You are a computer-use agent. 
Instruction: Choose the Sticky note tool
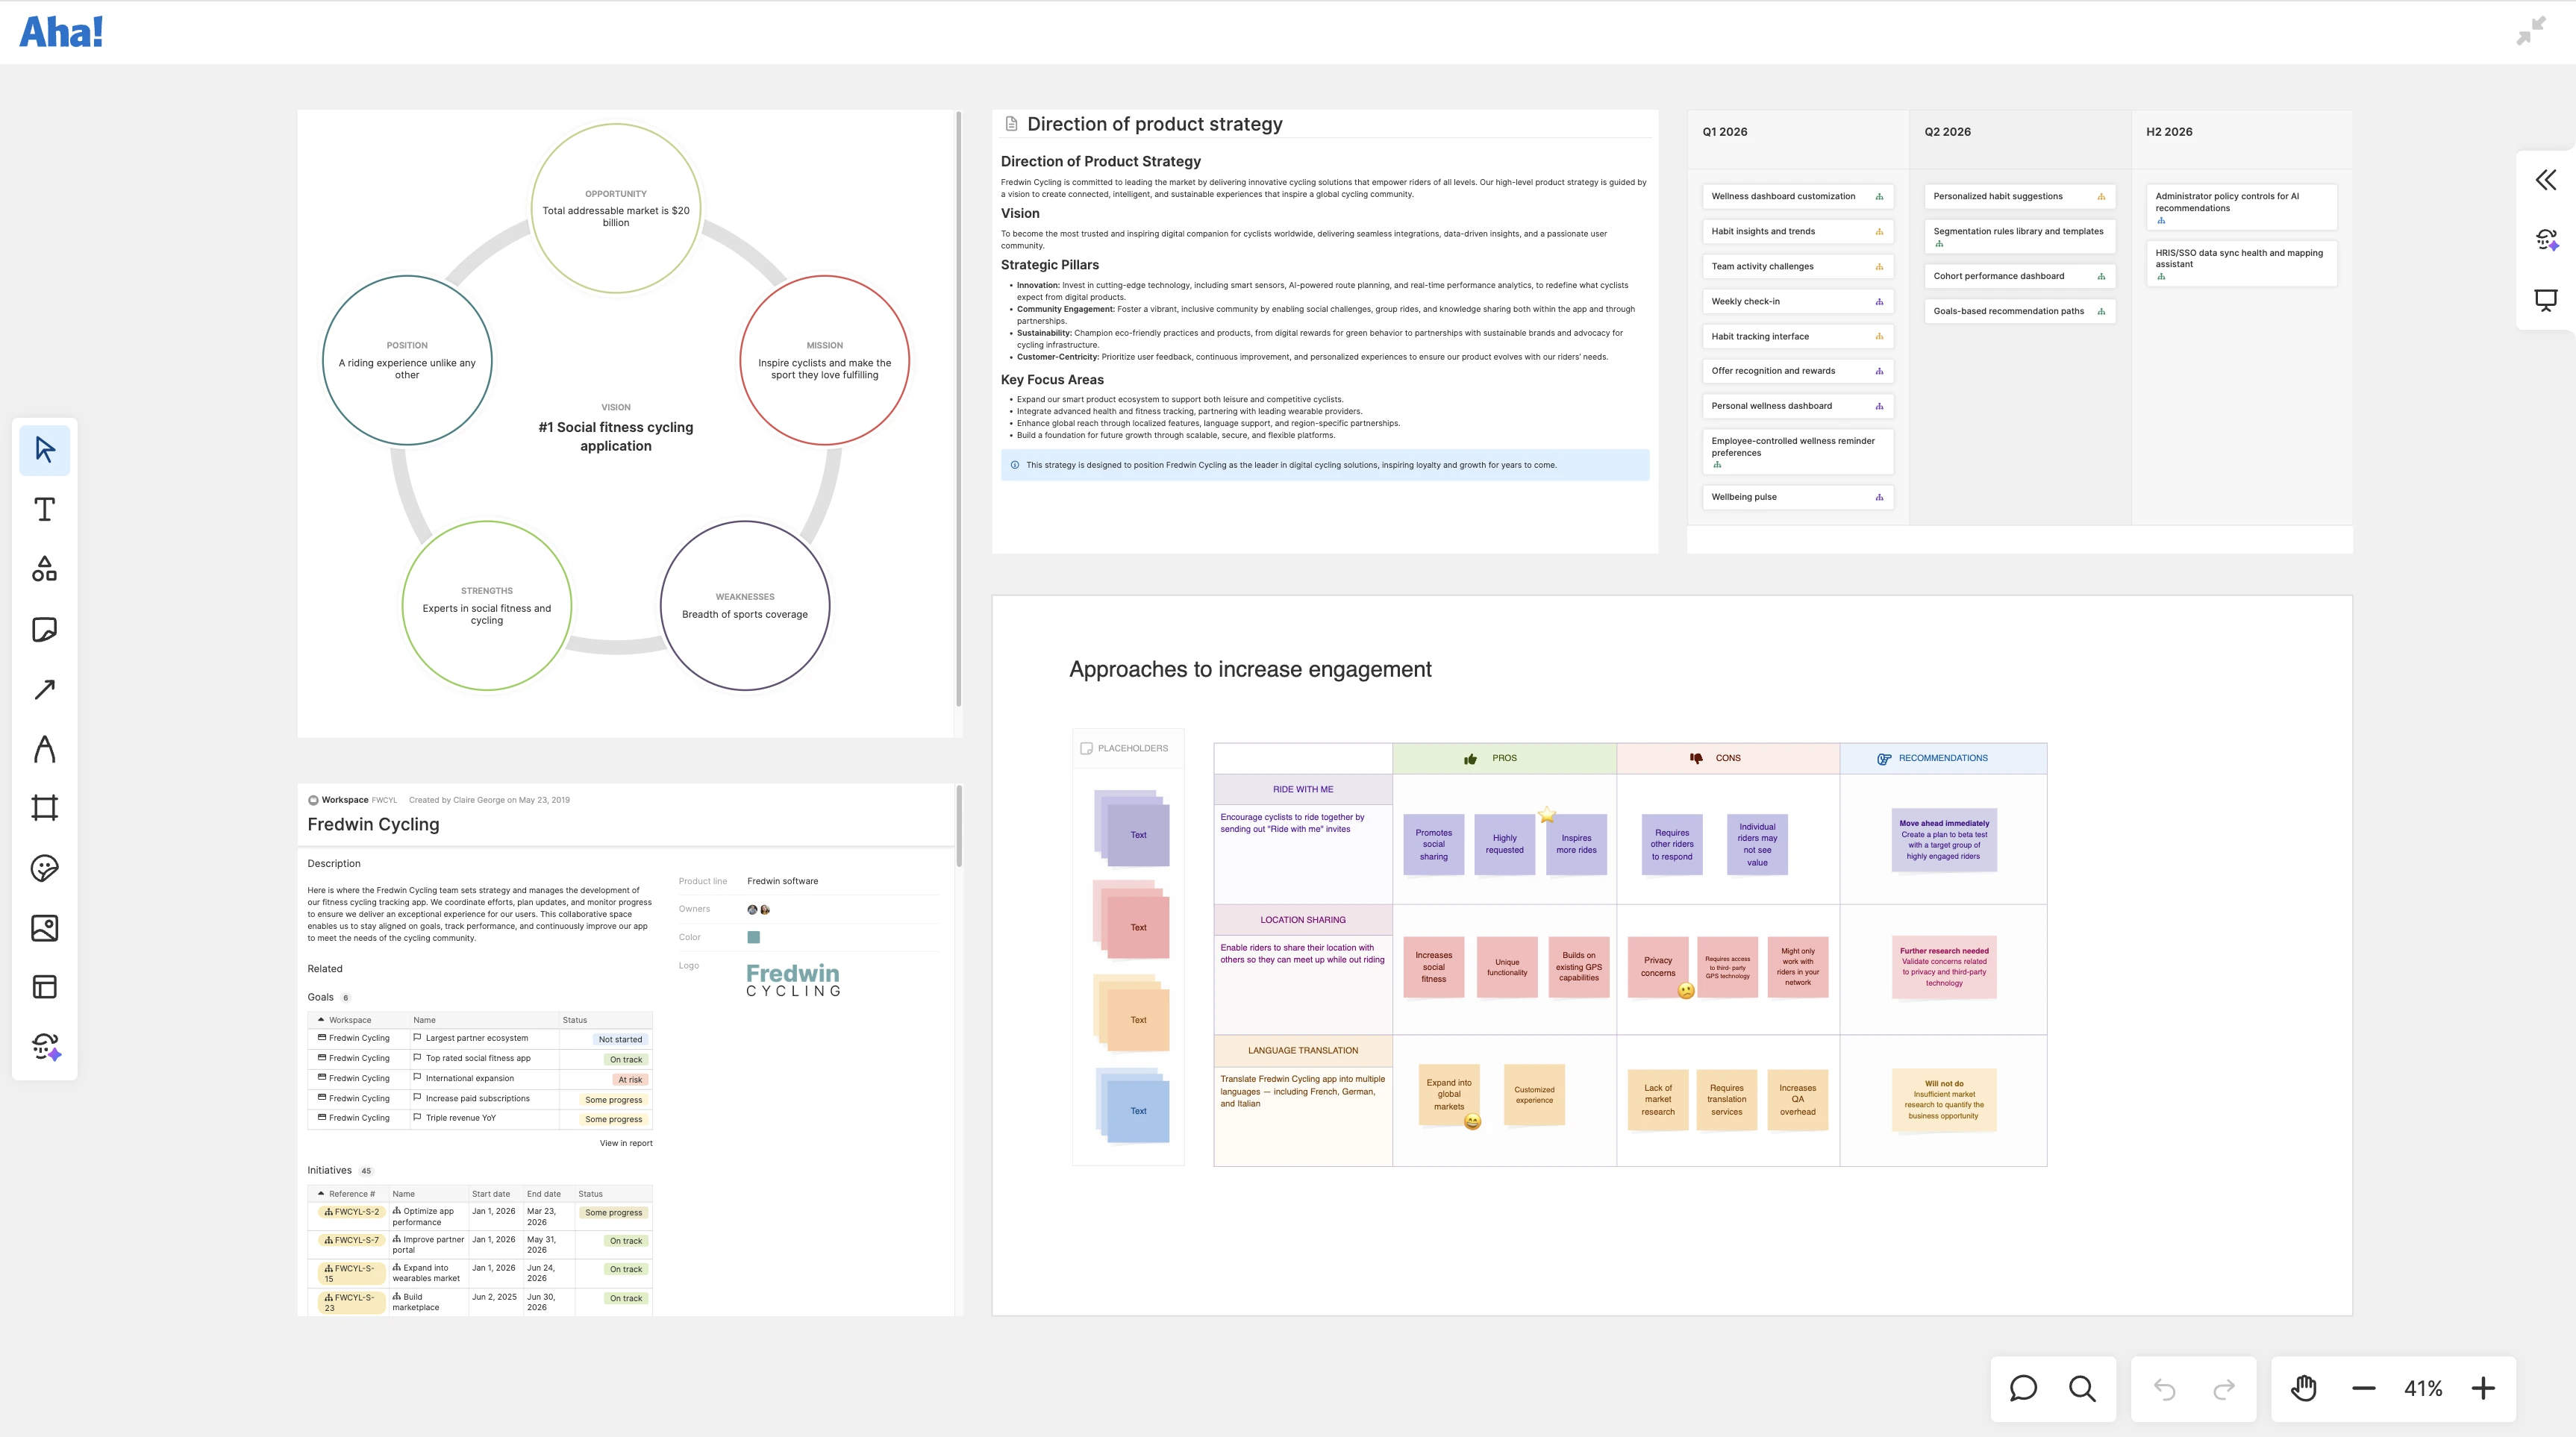coord(44,629)
